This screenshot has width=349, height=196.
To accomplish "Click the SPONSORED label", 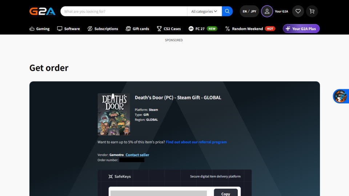I will [x=174, y=40].
